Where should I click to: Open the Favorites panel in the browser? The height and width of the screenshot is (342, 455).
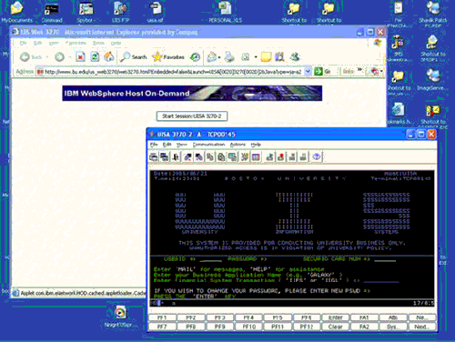pos(169,56)
